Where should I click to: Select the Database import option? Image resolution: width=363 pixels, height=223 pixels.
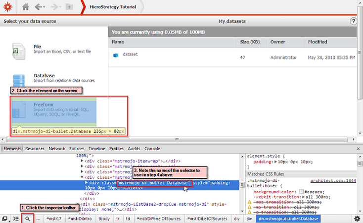(54, 80)
